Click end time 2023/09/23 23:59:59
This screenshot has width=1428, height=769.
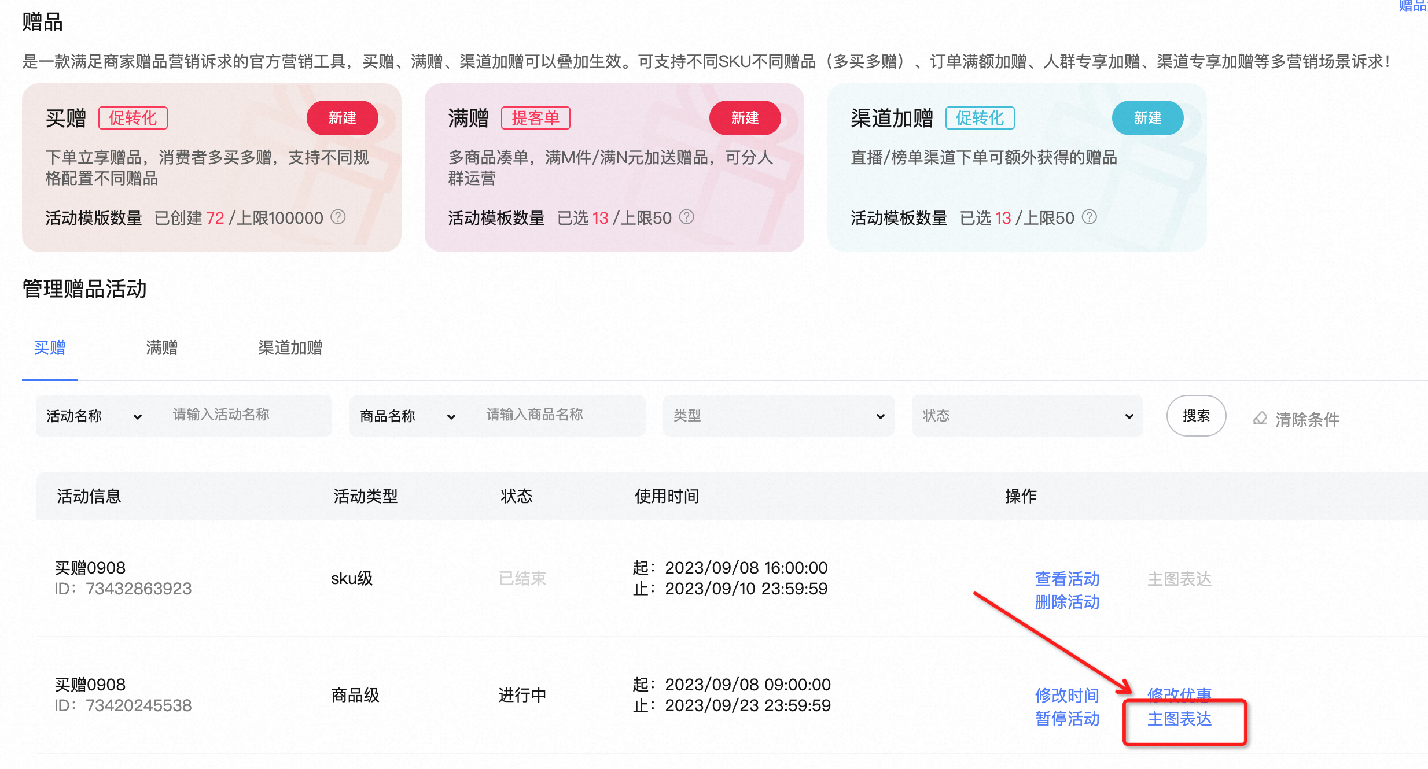[748, 705]
